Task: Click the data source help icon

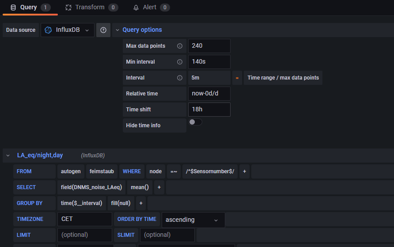Action: 103,30
